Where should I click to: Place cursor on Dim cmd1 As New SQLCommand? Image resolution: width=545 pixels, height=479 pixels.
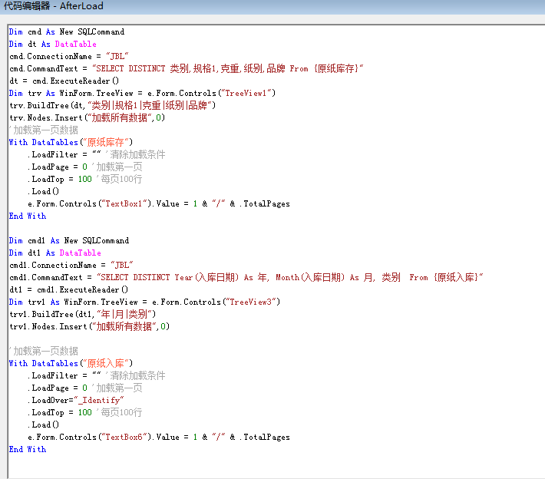pos(68,240)
